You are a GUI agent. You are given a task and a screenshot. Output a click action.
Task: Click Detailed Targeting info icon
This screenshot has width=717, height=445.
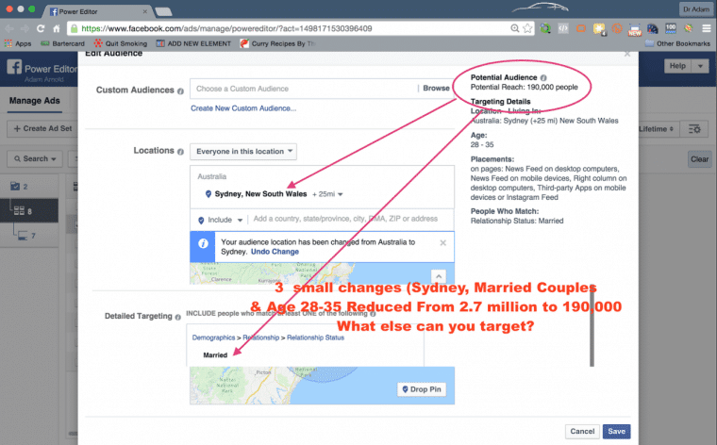pyautogui.click(x=177, y=317)
